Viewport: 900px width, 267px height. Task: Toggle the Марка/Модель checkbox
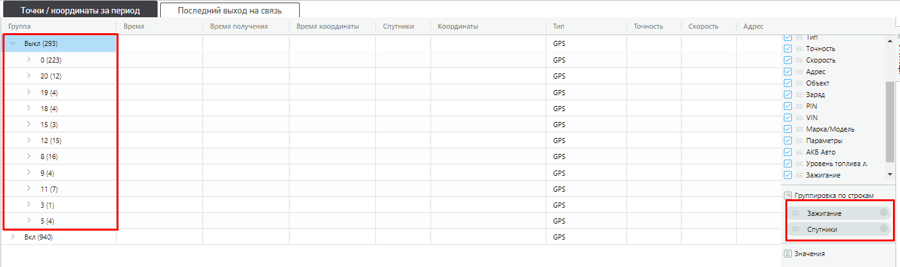tap(788, 129)
